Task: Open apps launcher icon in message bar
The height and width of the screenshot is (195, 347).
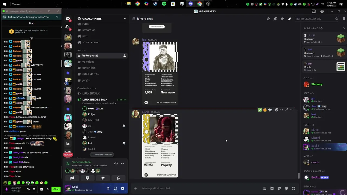Action: point(294,188)
